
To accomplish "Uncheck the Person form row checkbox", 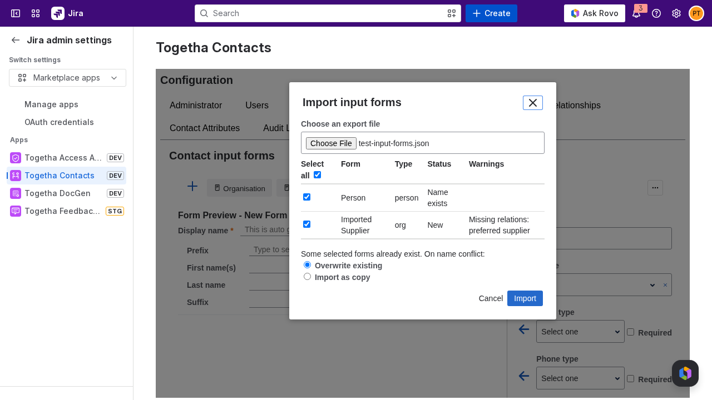I will point(306,197).
